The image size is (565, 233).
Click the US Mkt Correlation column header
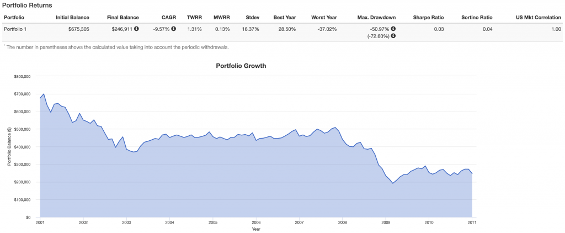pyautogui.click(x=534, y=18)
